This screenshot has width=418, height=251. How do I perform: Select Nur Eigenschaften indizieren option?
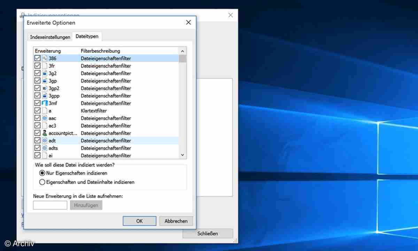[x=42, y=173]
